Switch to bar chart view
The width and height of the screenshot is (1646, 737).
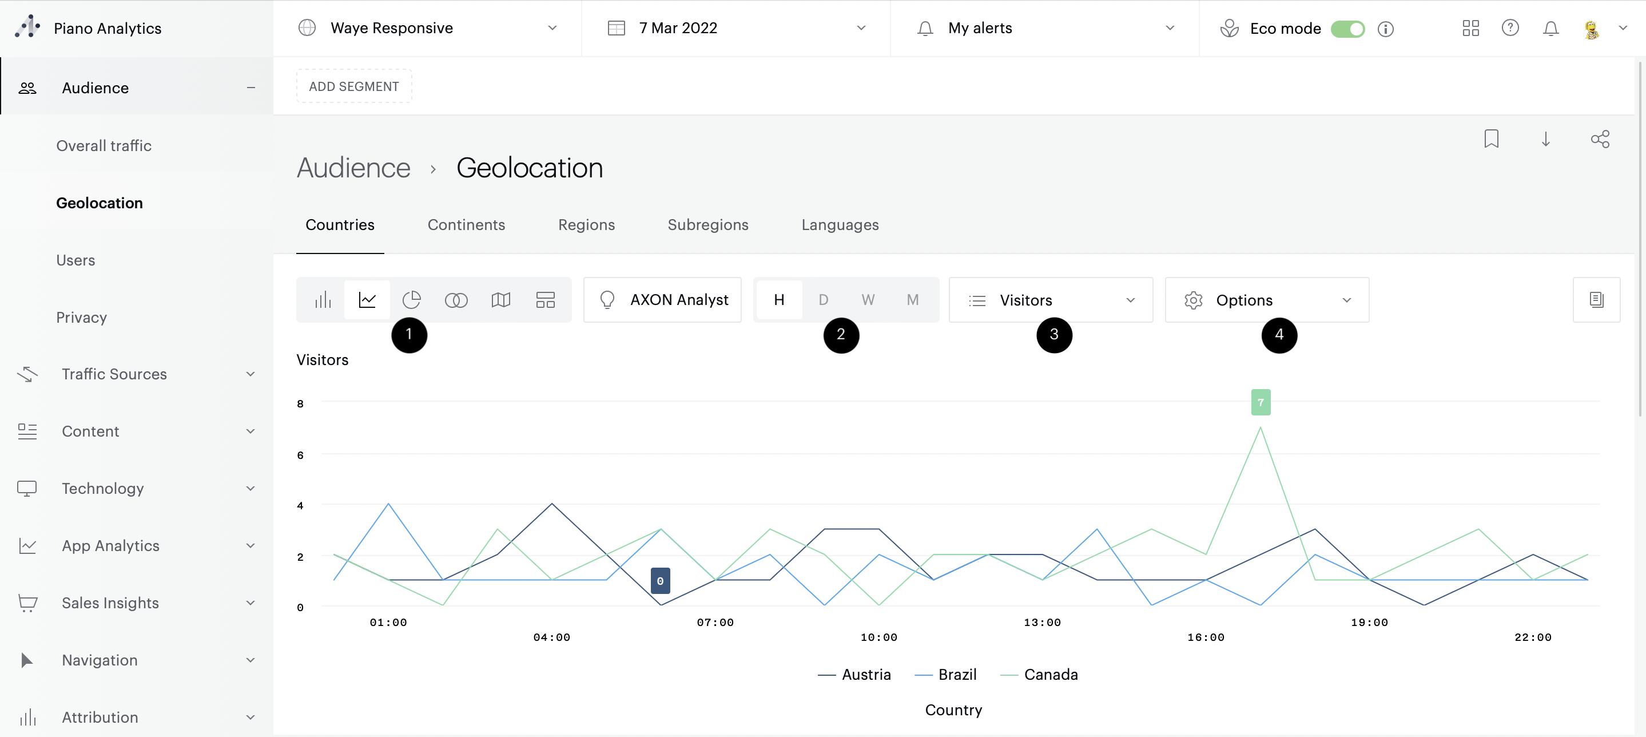[323, 300]
